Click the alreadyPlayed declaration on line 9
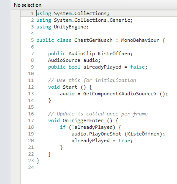The height and width of the screenshot is (184, 177). point(102,67)
